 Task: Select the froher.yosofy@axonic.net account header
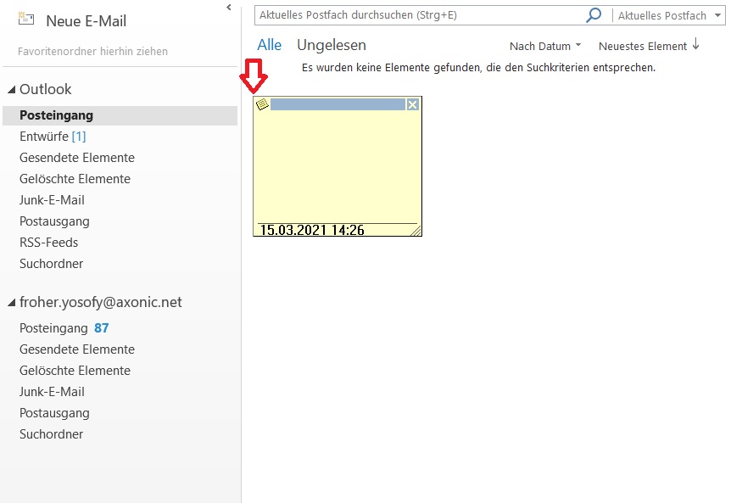coord(100,302)
